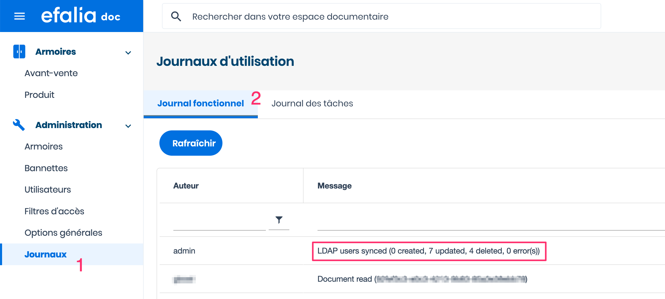The image size is (665, 299).
Task: Click the Armoires cabinet icon
Action: pyautogui.click(x=19, y=52)
